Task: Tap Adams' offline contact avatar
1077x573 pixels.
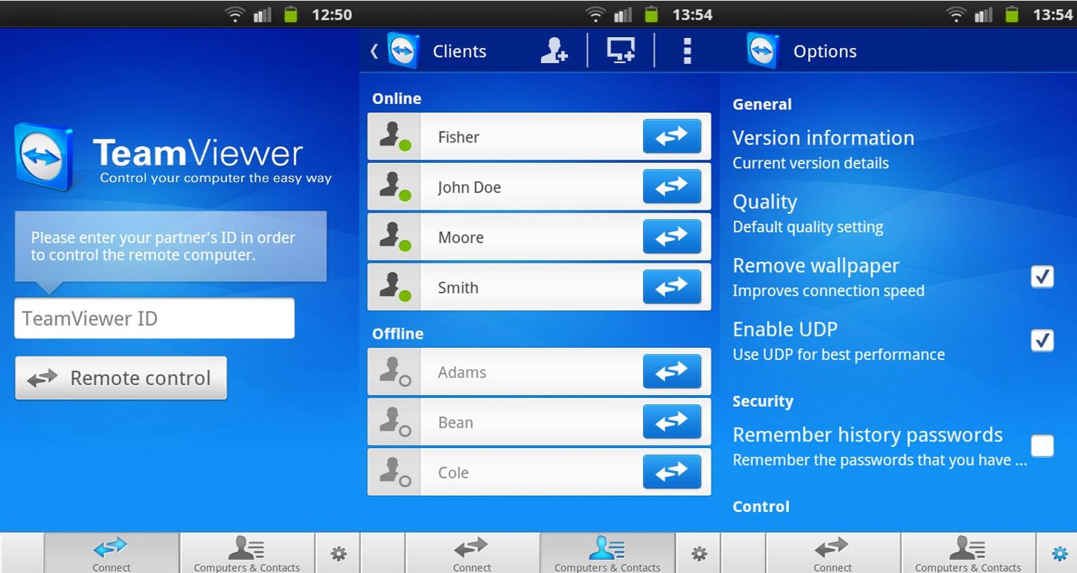Action: [394, 371]
